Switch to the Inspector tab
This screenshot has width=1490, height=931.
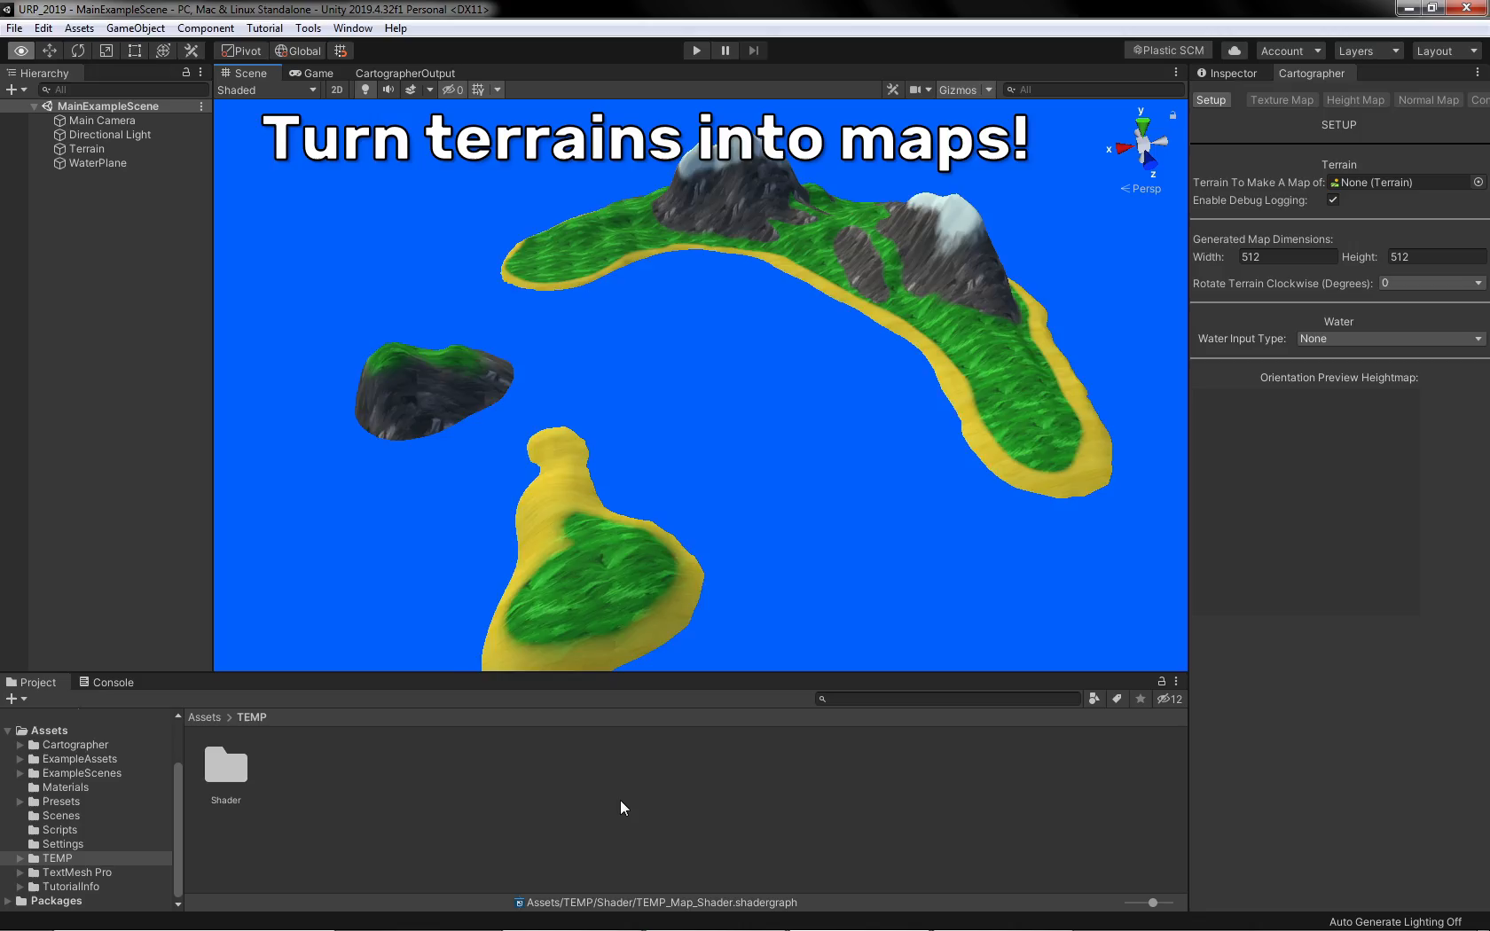click(x=1227, y=73)
